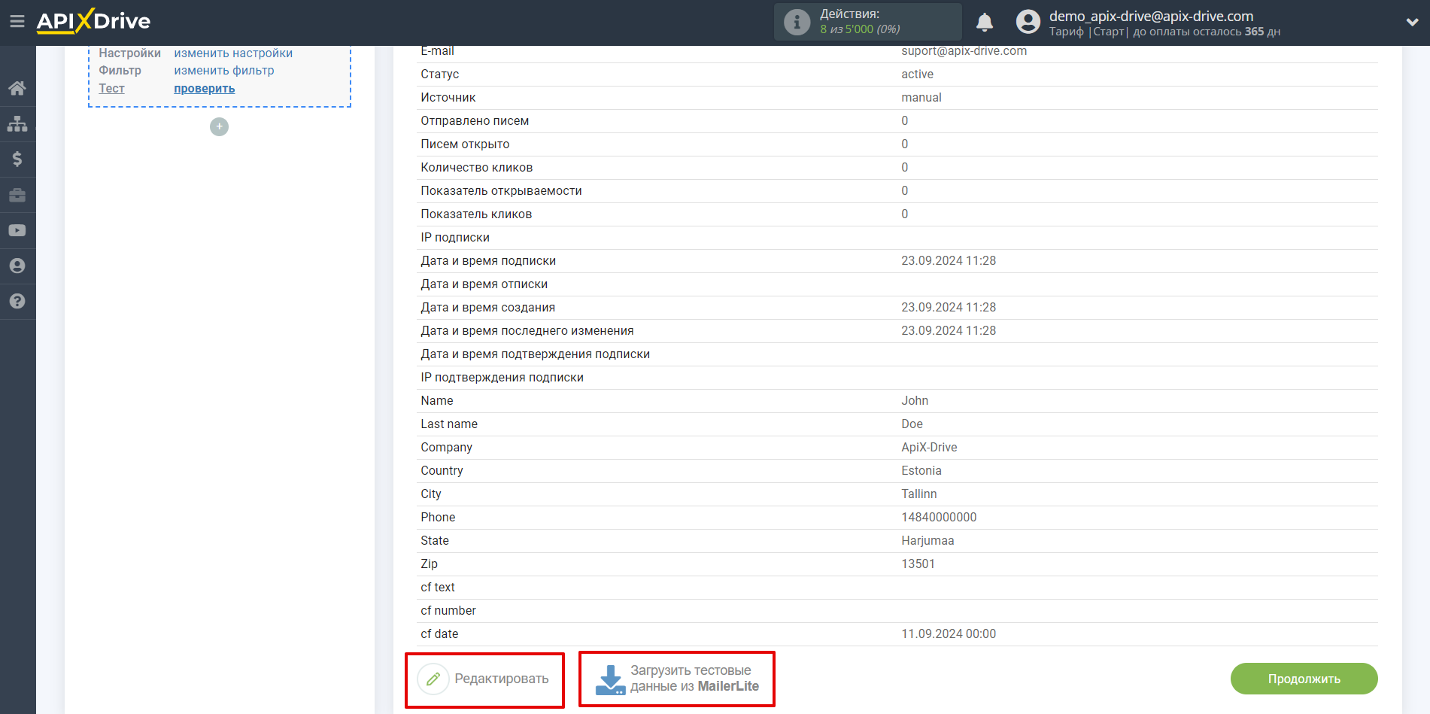Click the suport@apix-drive.com email value
Image resolution: width=1430 pixels, height=714 pixels.
point(964,51)
